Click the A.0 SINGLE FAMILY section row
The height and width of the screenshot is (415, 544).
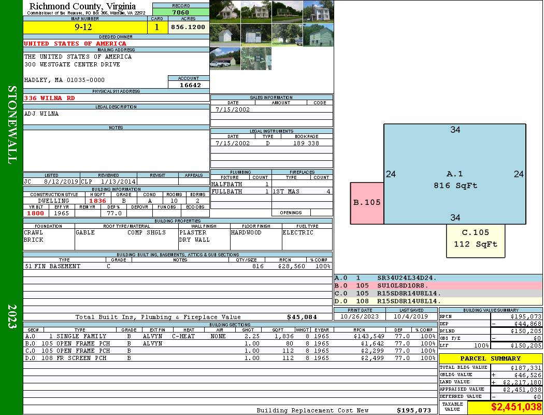[x=230, y=336]
